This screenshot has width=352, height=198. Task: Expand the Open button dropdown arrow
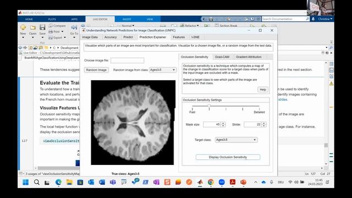(x=33, y=37)
